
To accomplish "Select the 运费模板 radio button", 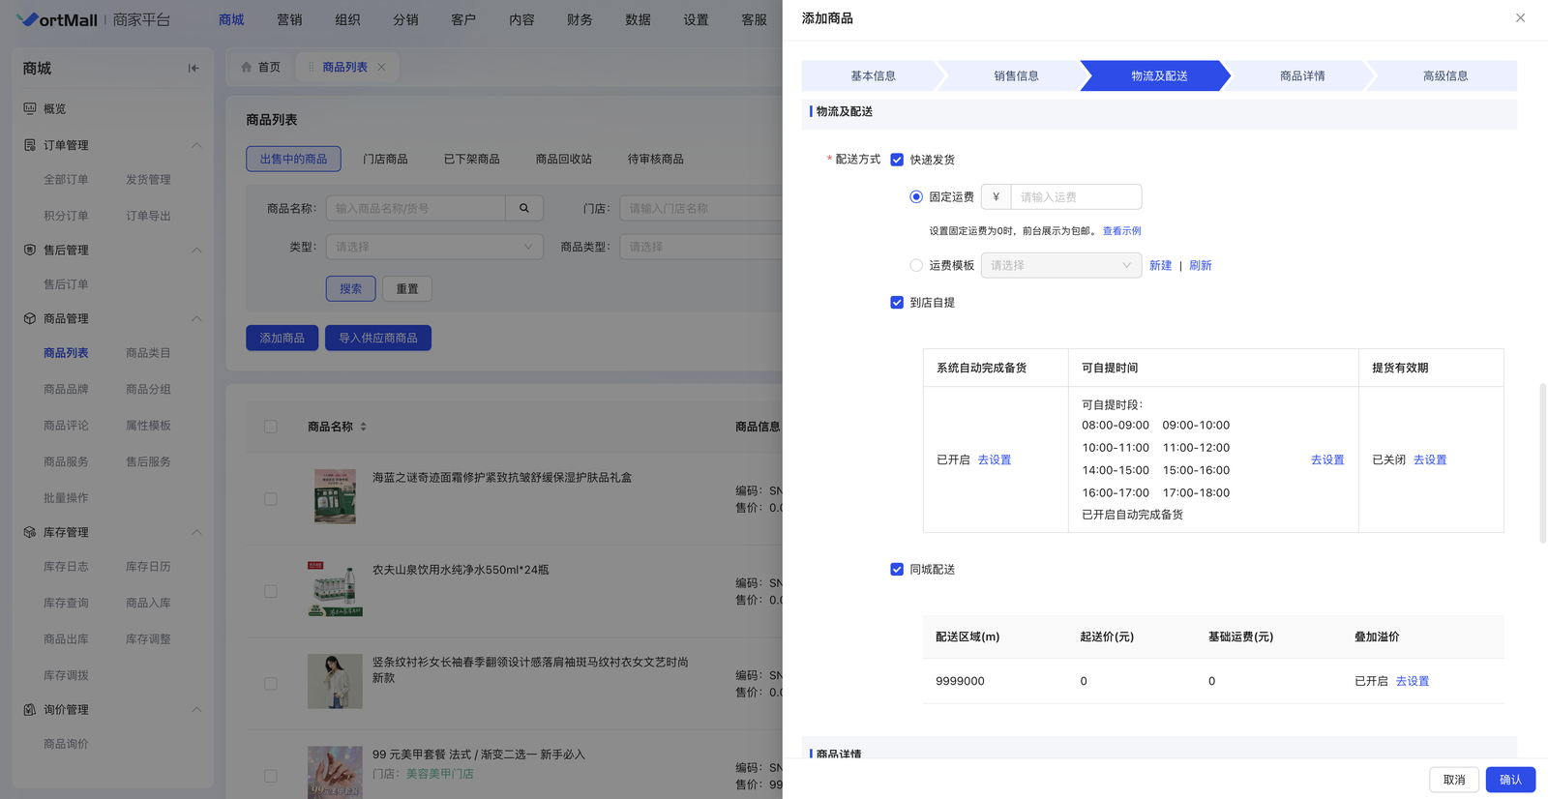I will tap(916, 265).
